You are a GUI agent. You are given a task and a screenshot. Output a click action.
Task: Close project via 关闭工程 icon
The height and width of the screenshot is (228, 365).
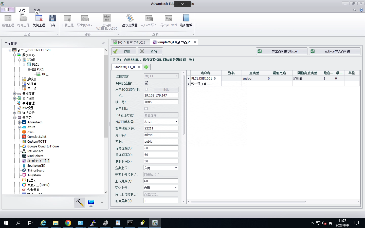39,21
